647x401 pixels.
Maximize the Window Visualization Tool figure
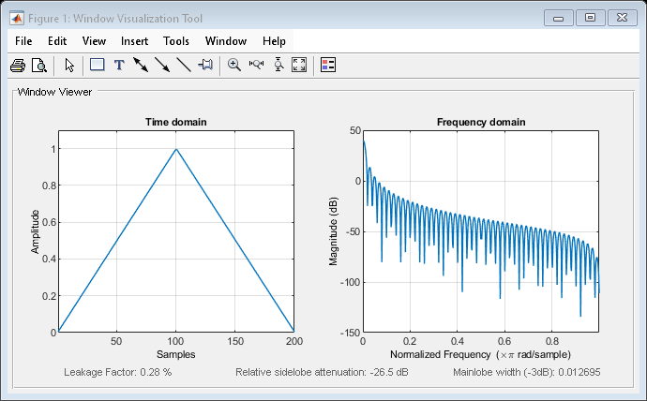click(590, 17)
